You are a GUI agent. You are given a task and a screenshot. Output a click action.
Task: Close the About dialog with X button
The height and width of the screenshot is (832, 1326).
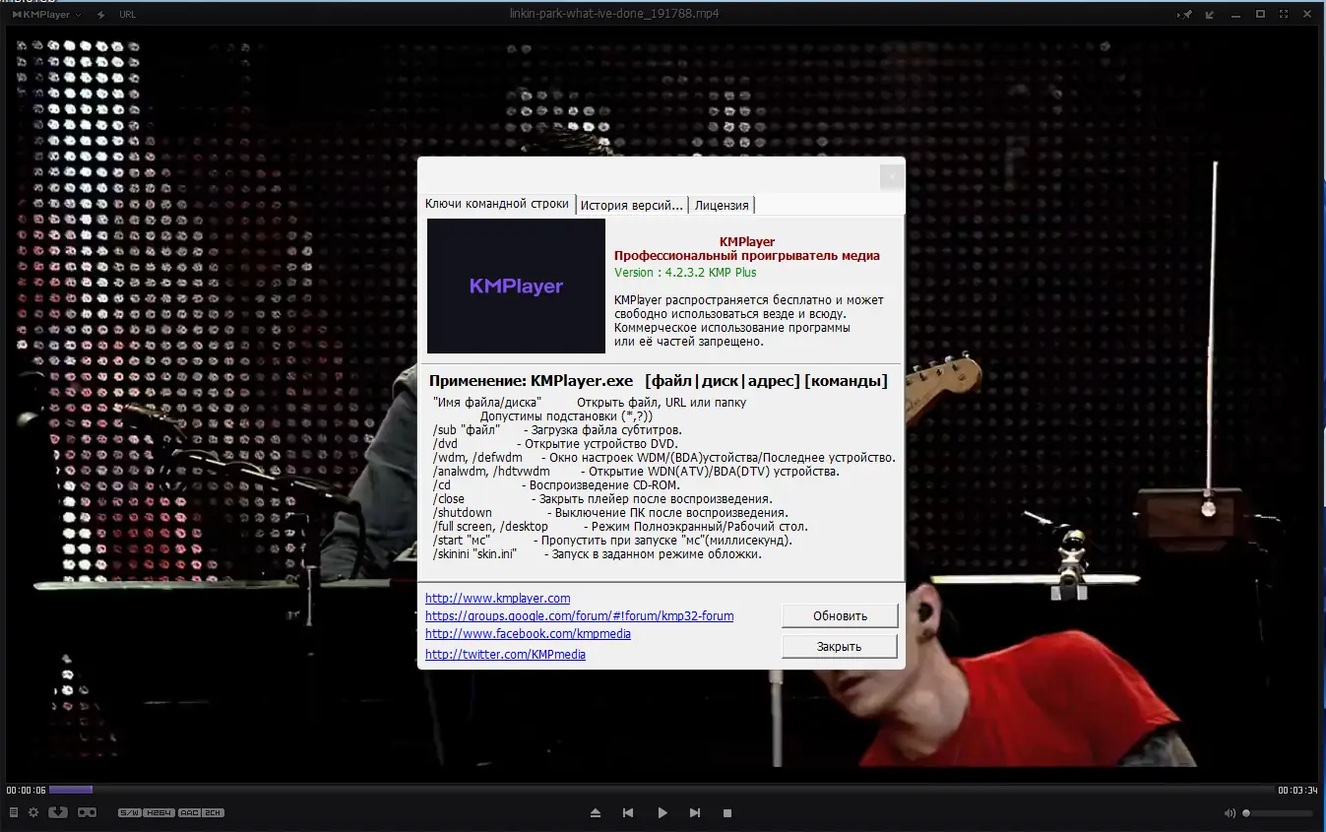(891, 176)
